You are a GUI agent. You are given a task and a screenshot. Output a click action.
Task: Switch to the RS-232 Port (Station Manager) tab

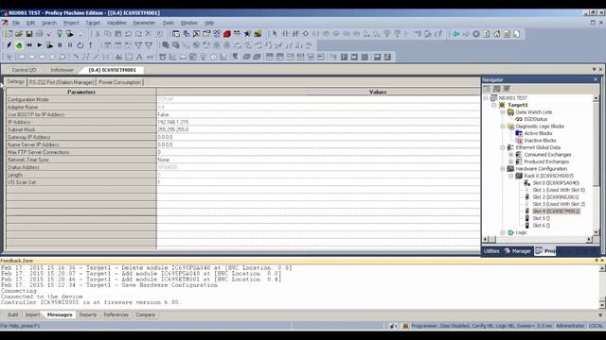(62, 82)
